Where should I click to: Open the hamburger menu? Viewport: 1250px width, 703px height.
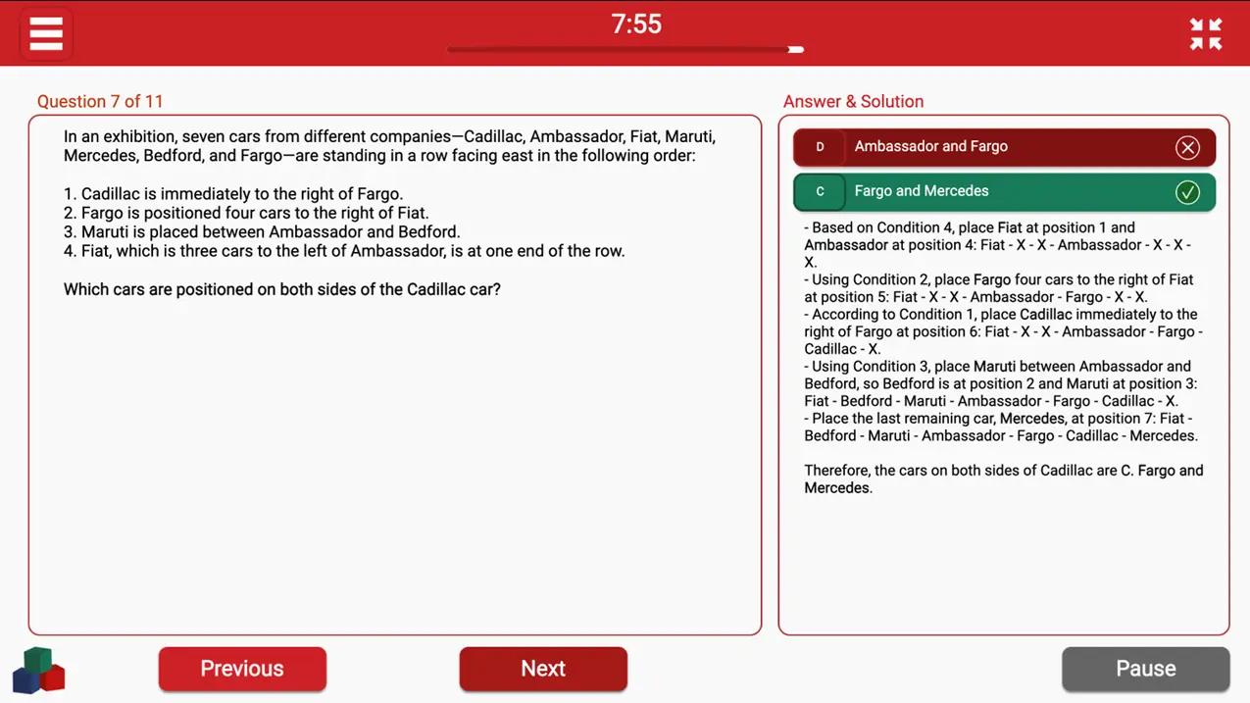(x=46, y=34)
